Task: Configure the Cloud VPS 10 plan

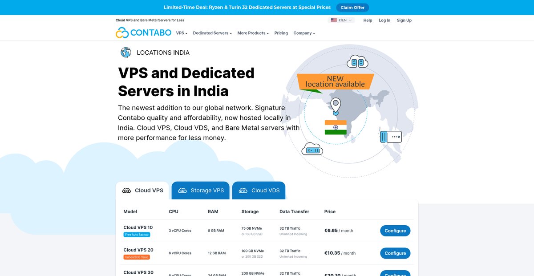Action: pyautogui.click(x=395, y=231)
